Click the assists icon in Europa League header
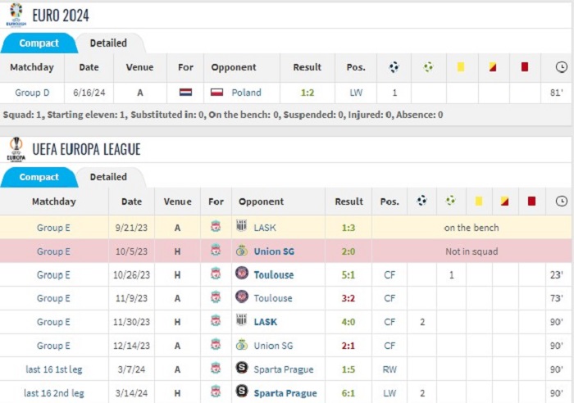Screen dimensions: 574x403 coord(451,201)
